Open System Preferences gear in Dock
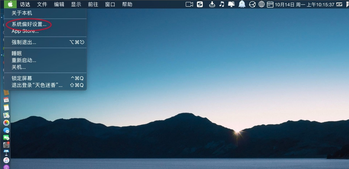The image size is (349, 169). click(6, 145)
